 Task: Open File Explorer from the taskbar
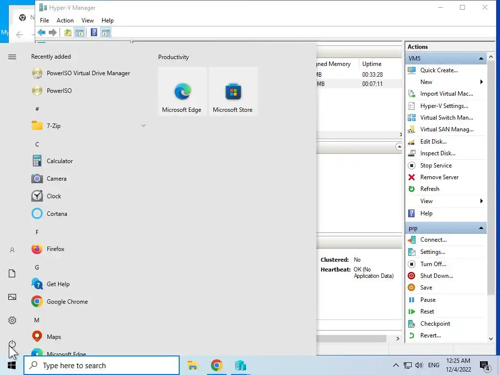point(192,365)
